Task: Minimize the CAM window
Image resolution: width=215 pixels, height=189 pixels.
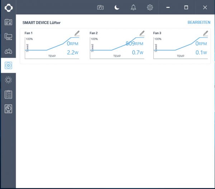Action: click(168, 8)
